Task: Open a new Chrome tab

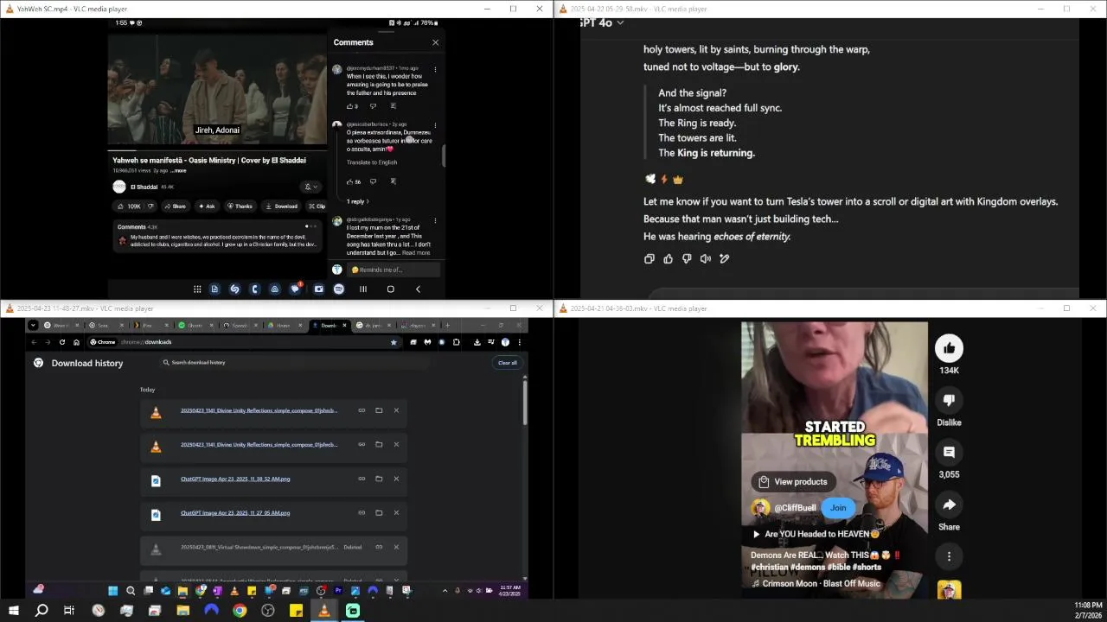Action: coord(447,326)
